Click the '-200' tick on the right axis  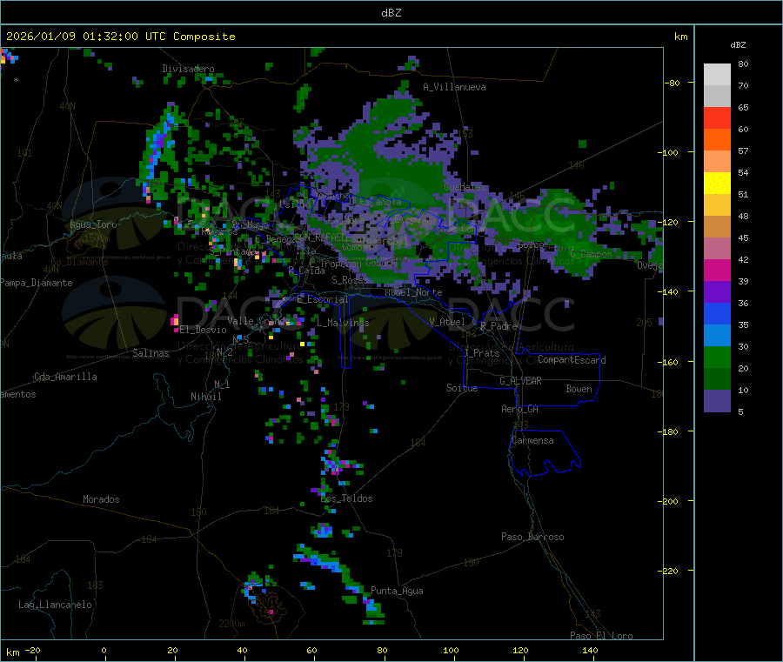coord(667,501)
